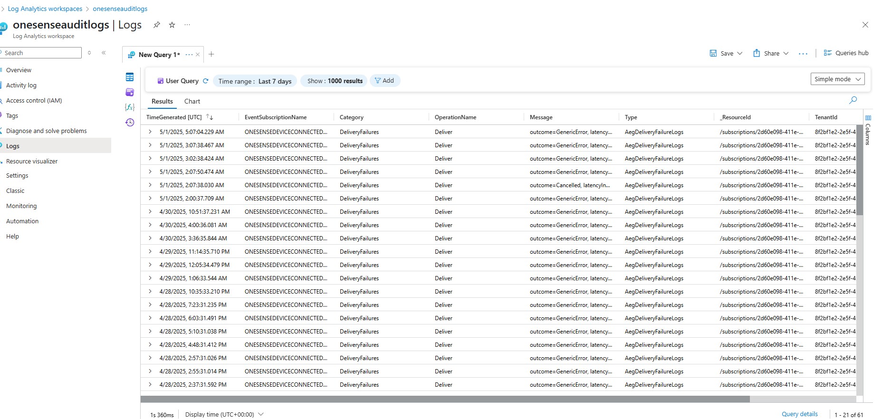The width and height of the screenshot is (882, 419).
Task: Navigate to Log Analytics workspaces breadcrumb
Action: [x=45, y=9]
